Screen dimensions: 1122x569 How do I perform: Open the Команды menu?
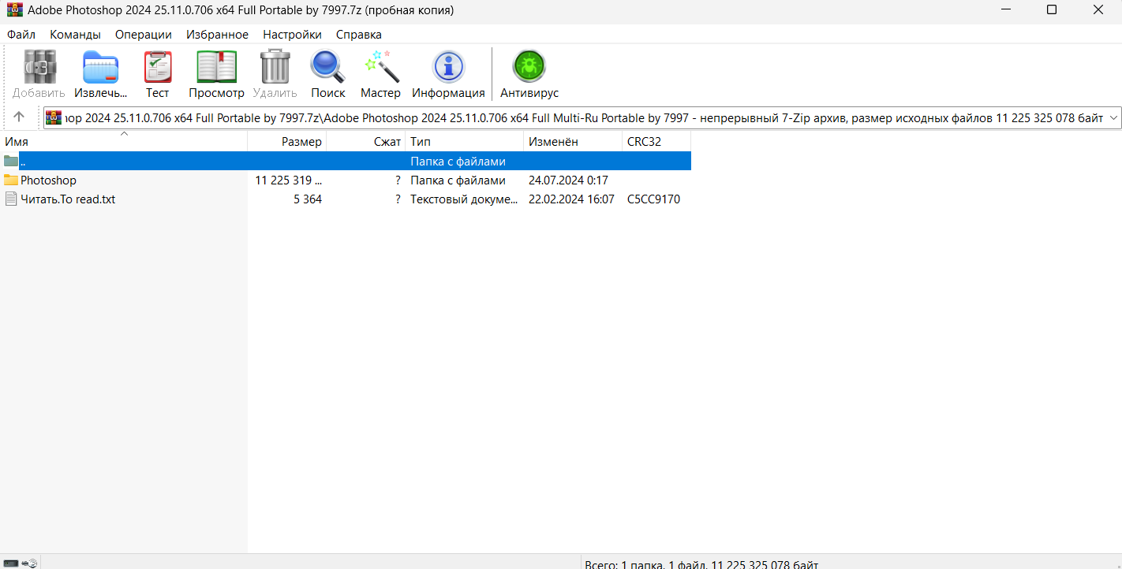[x=75, y=35]
